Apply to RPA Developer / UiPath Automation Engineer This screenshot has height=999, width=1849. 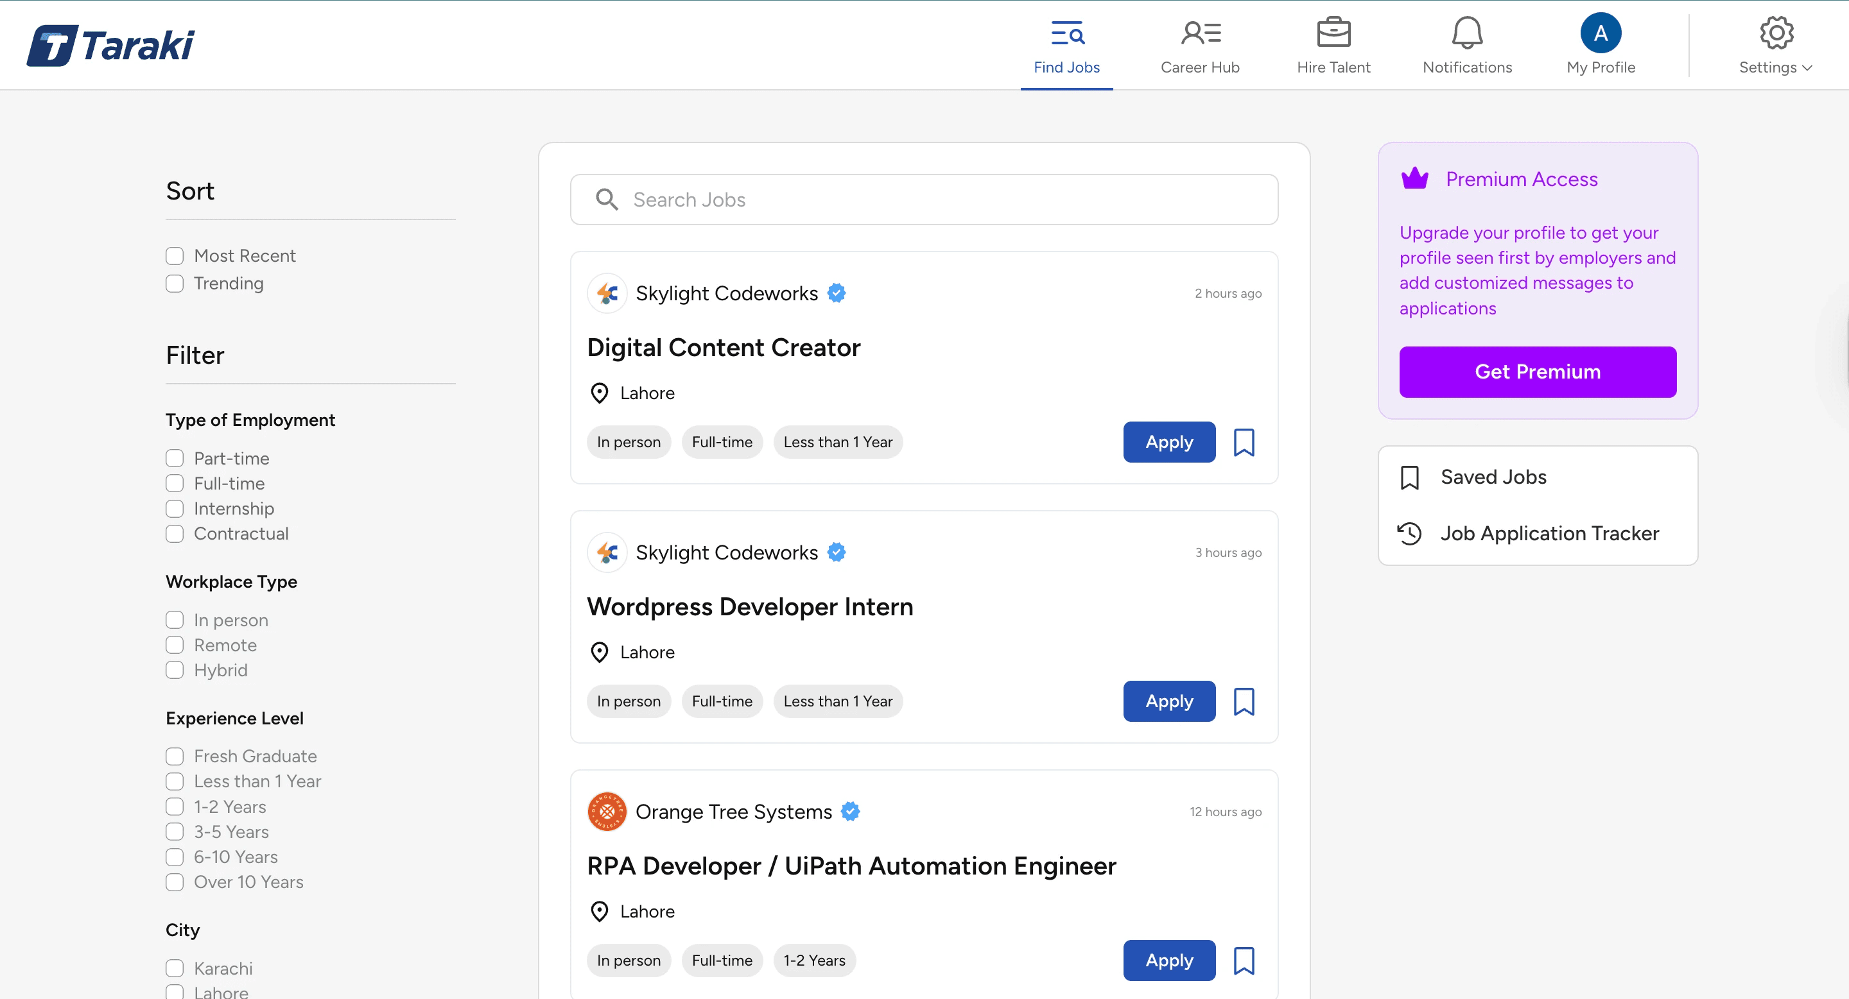pos(1168,961)
